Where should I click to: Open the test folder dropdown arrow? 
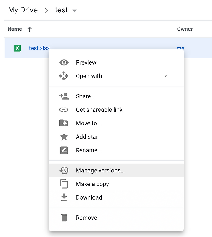pos(74,11)
